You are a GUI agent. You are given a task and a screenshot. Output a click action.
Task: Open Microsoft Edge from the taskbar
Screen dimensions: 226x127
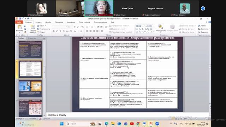pyautogui.click(x=107, y=124)
